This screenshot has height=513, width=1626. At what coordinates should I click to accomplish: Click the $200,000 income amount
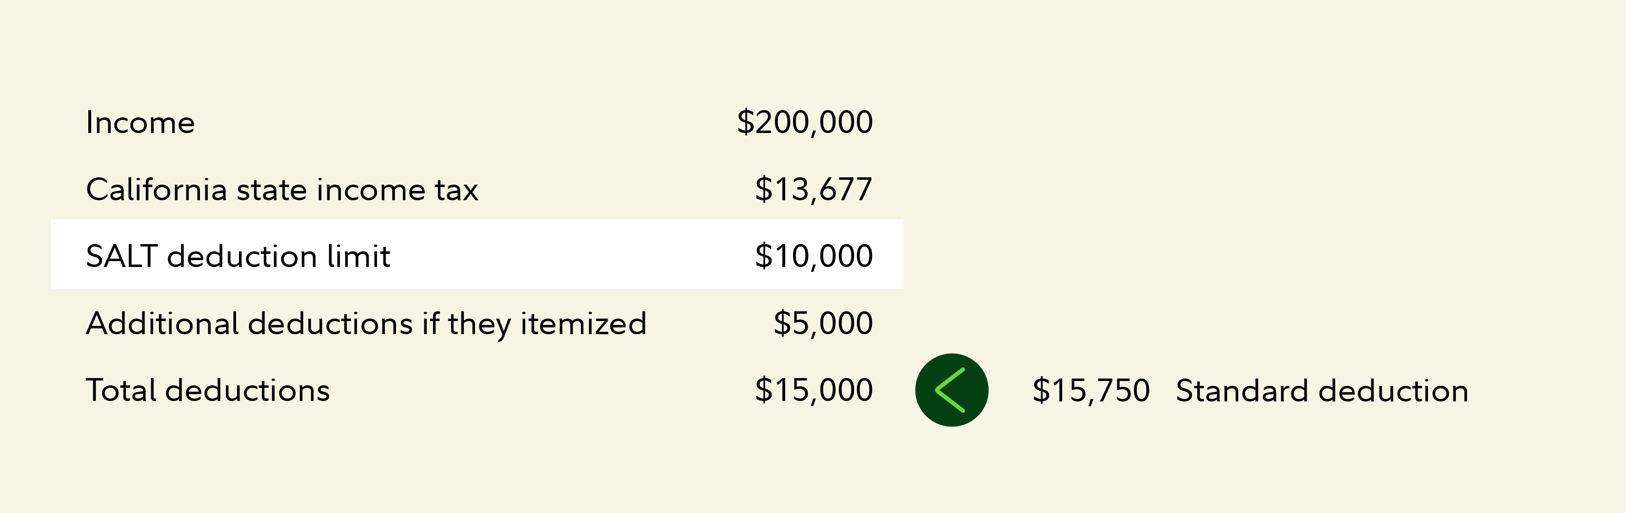(x=805, y=122)
